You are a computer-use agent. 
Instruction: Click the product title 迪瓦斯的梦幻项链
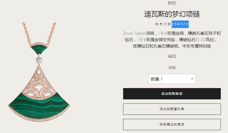click(172, 14)
